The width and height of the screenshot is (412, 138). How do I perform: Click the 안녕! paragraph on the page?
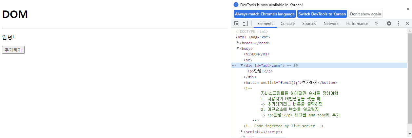point(8,37)
